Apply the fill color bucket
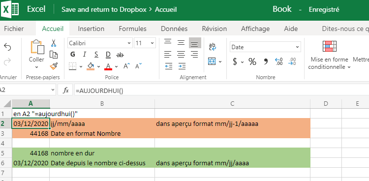 [x=91, y=66]
